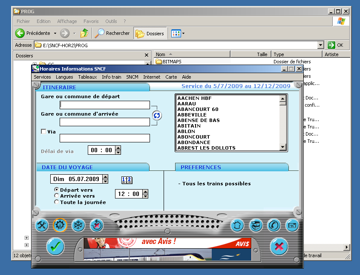Open the calendar date picker icon
The width and height of the screenshot is (360, 275).
pos(127,180)
